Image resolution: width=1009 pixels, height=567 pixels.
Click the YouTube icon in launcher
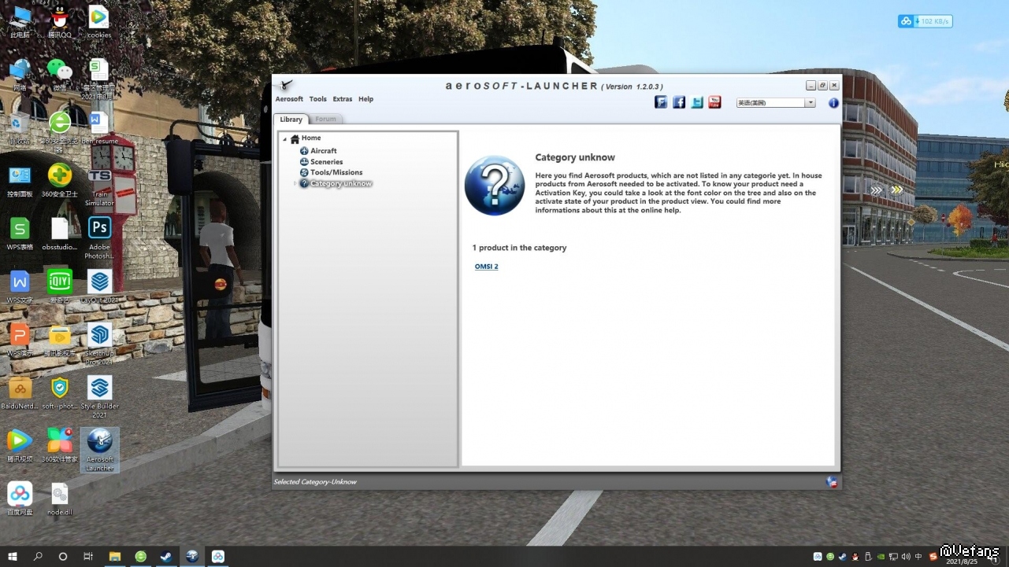pyautogui.click(x=714, y=102)
